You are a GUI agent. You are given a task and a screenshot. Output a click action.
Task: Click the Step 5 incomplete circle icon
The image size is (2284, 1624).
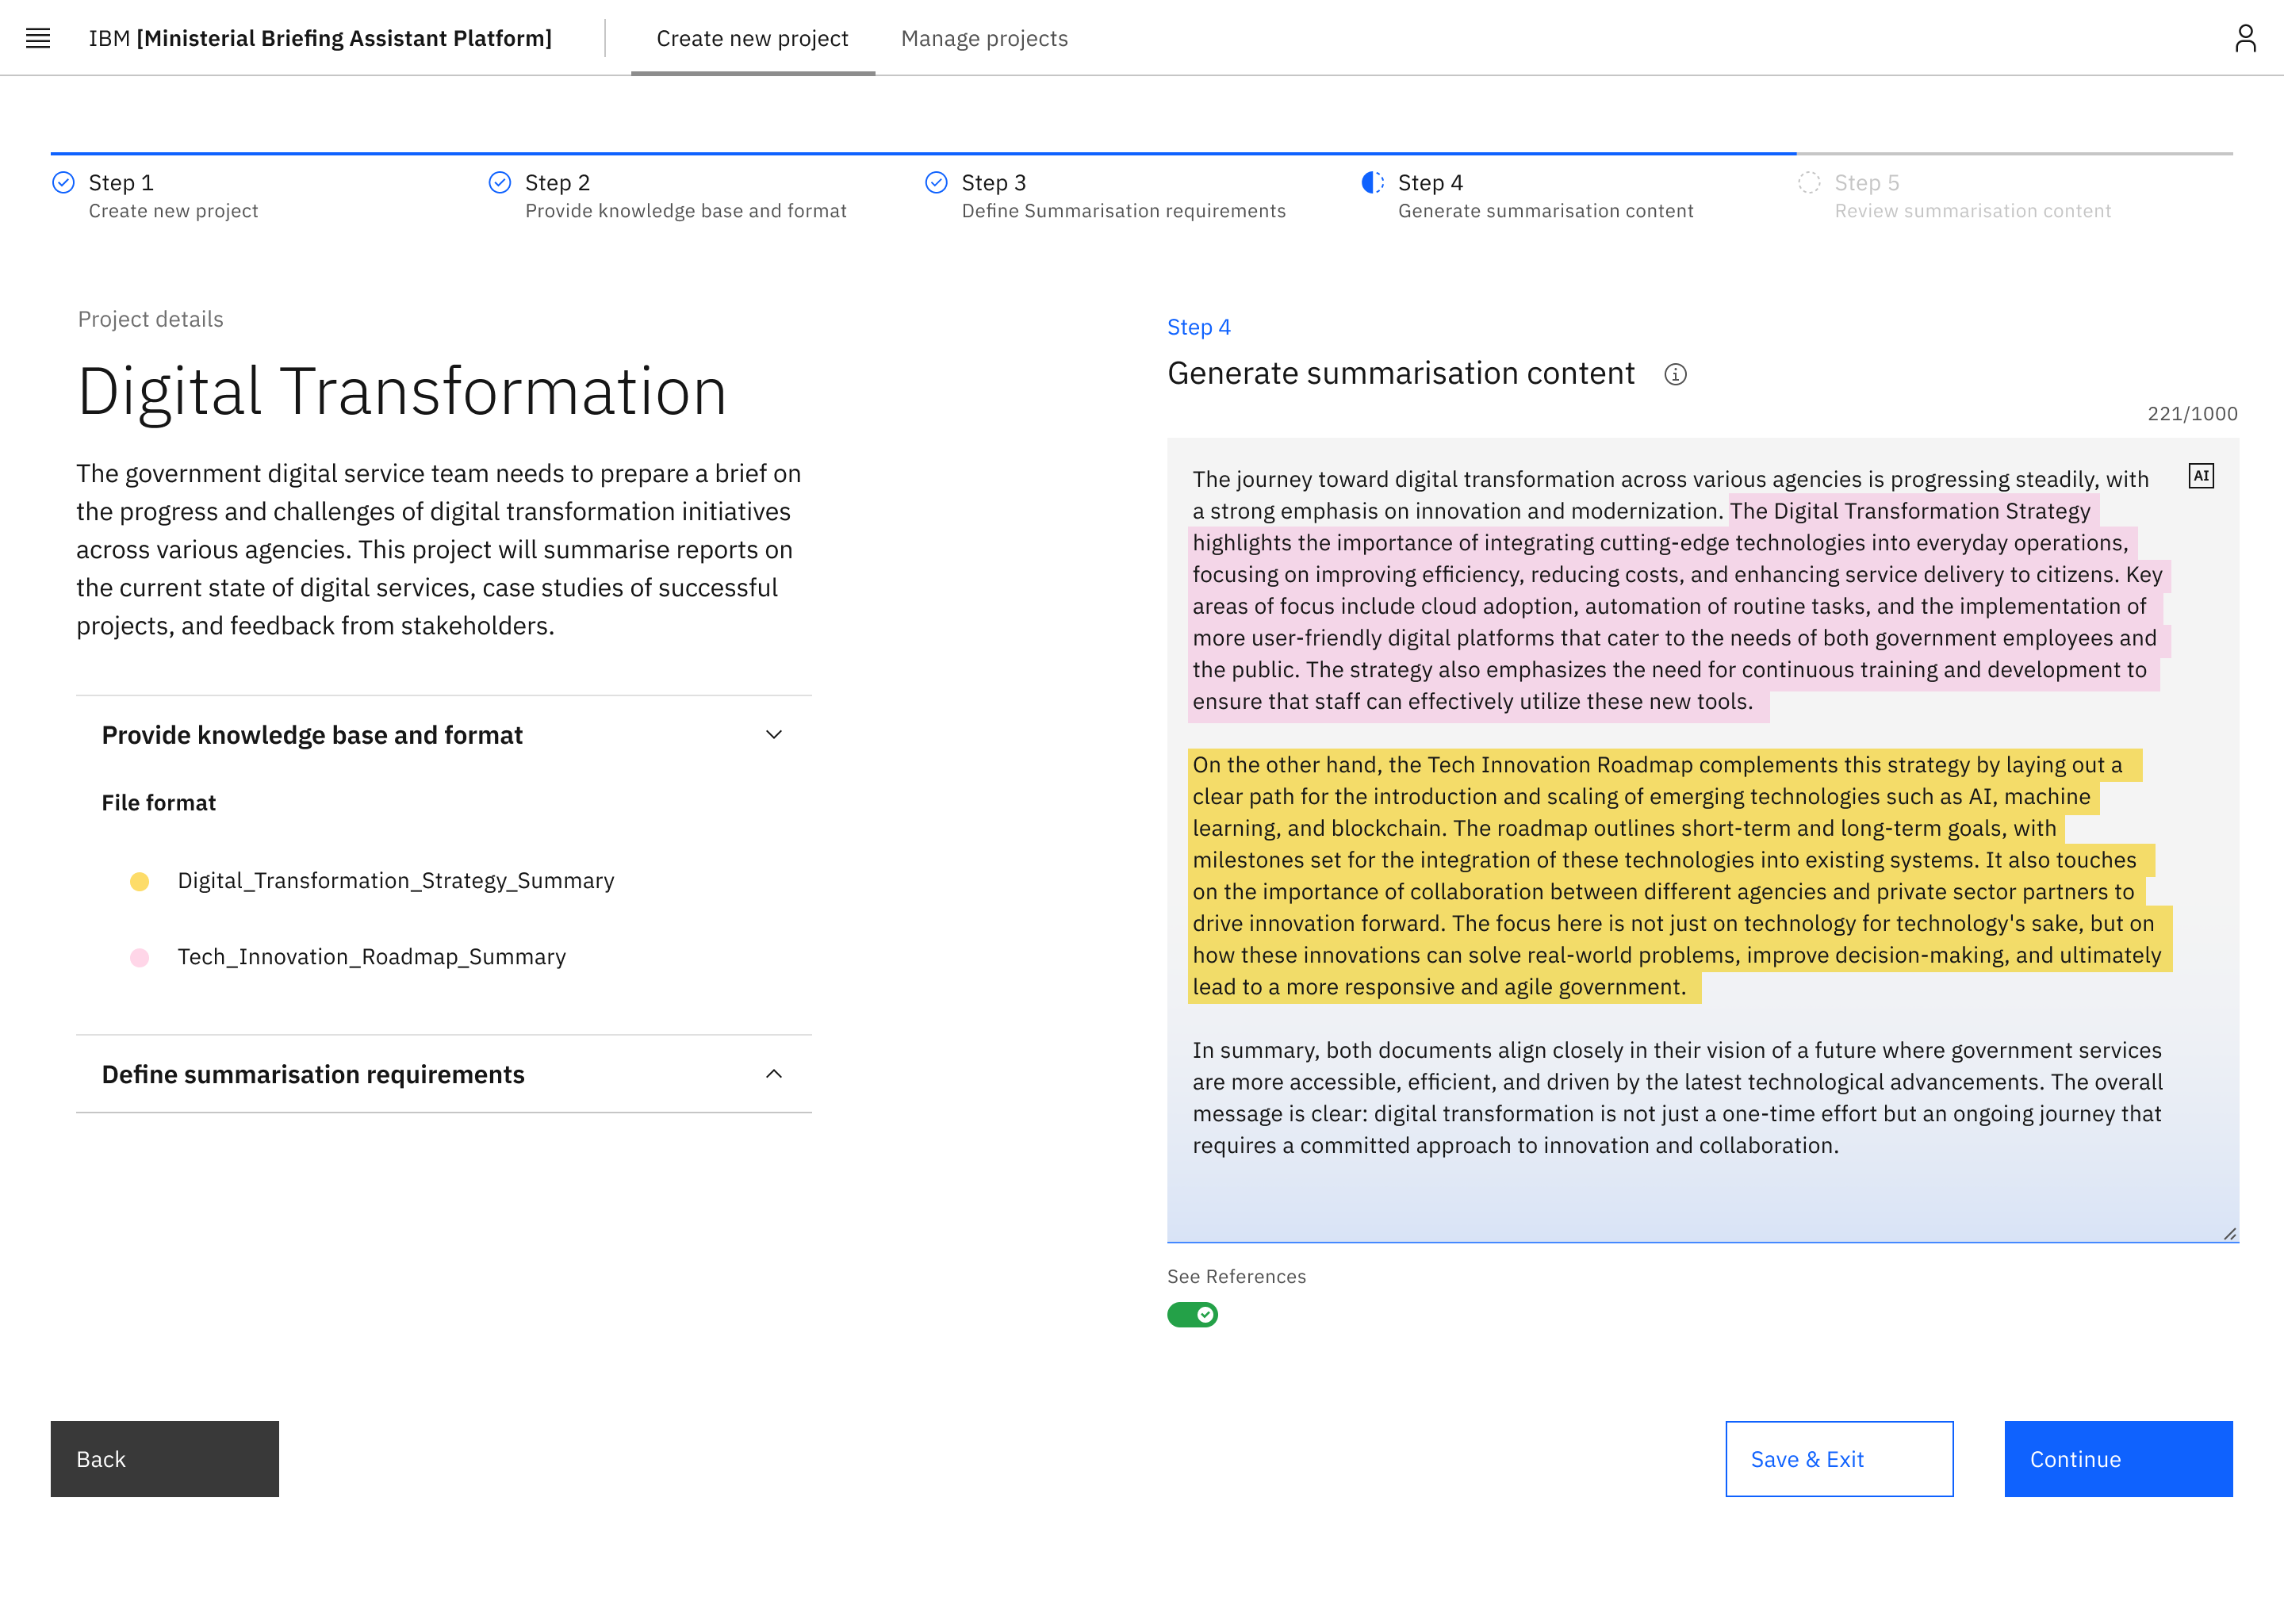pos(1809,182)
